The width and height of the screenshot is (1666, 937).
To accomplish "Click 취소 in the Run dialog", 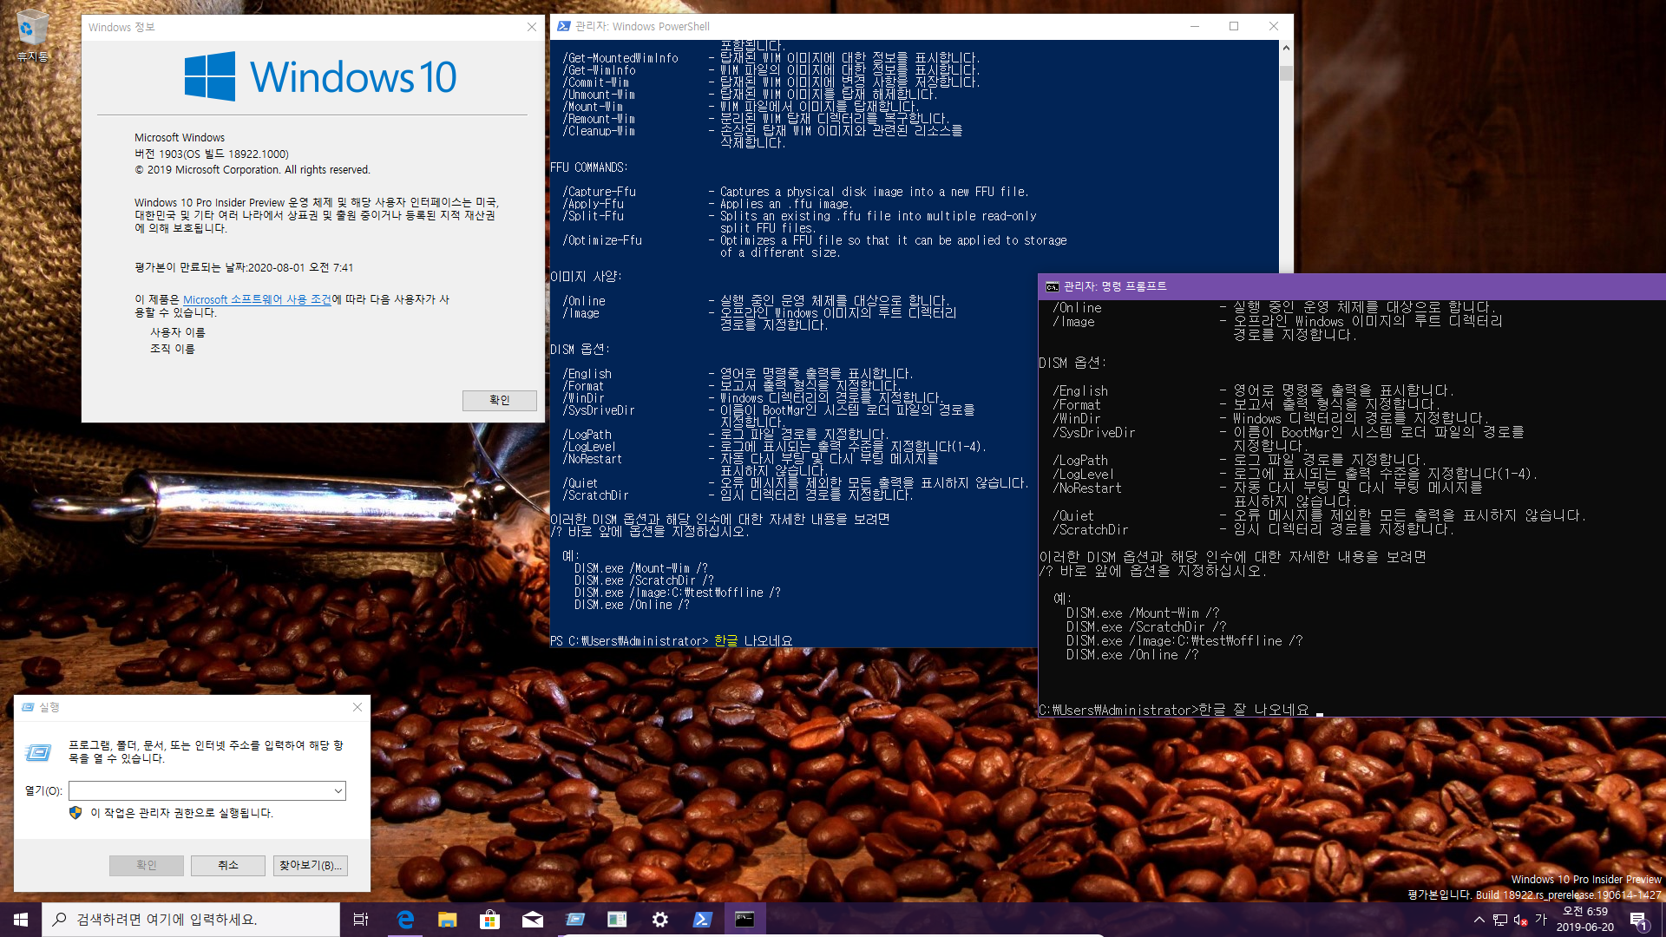I will click(x=228, y=865).
